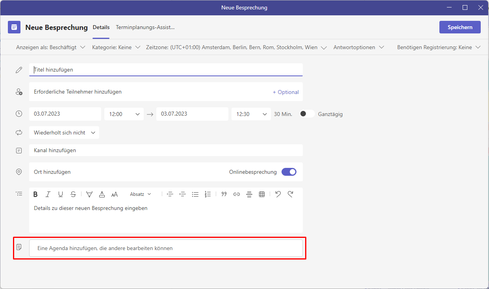Screen dimensions: 489x289
Task: Undo the last edit in the editor
Action: coord(278,194)
